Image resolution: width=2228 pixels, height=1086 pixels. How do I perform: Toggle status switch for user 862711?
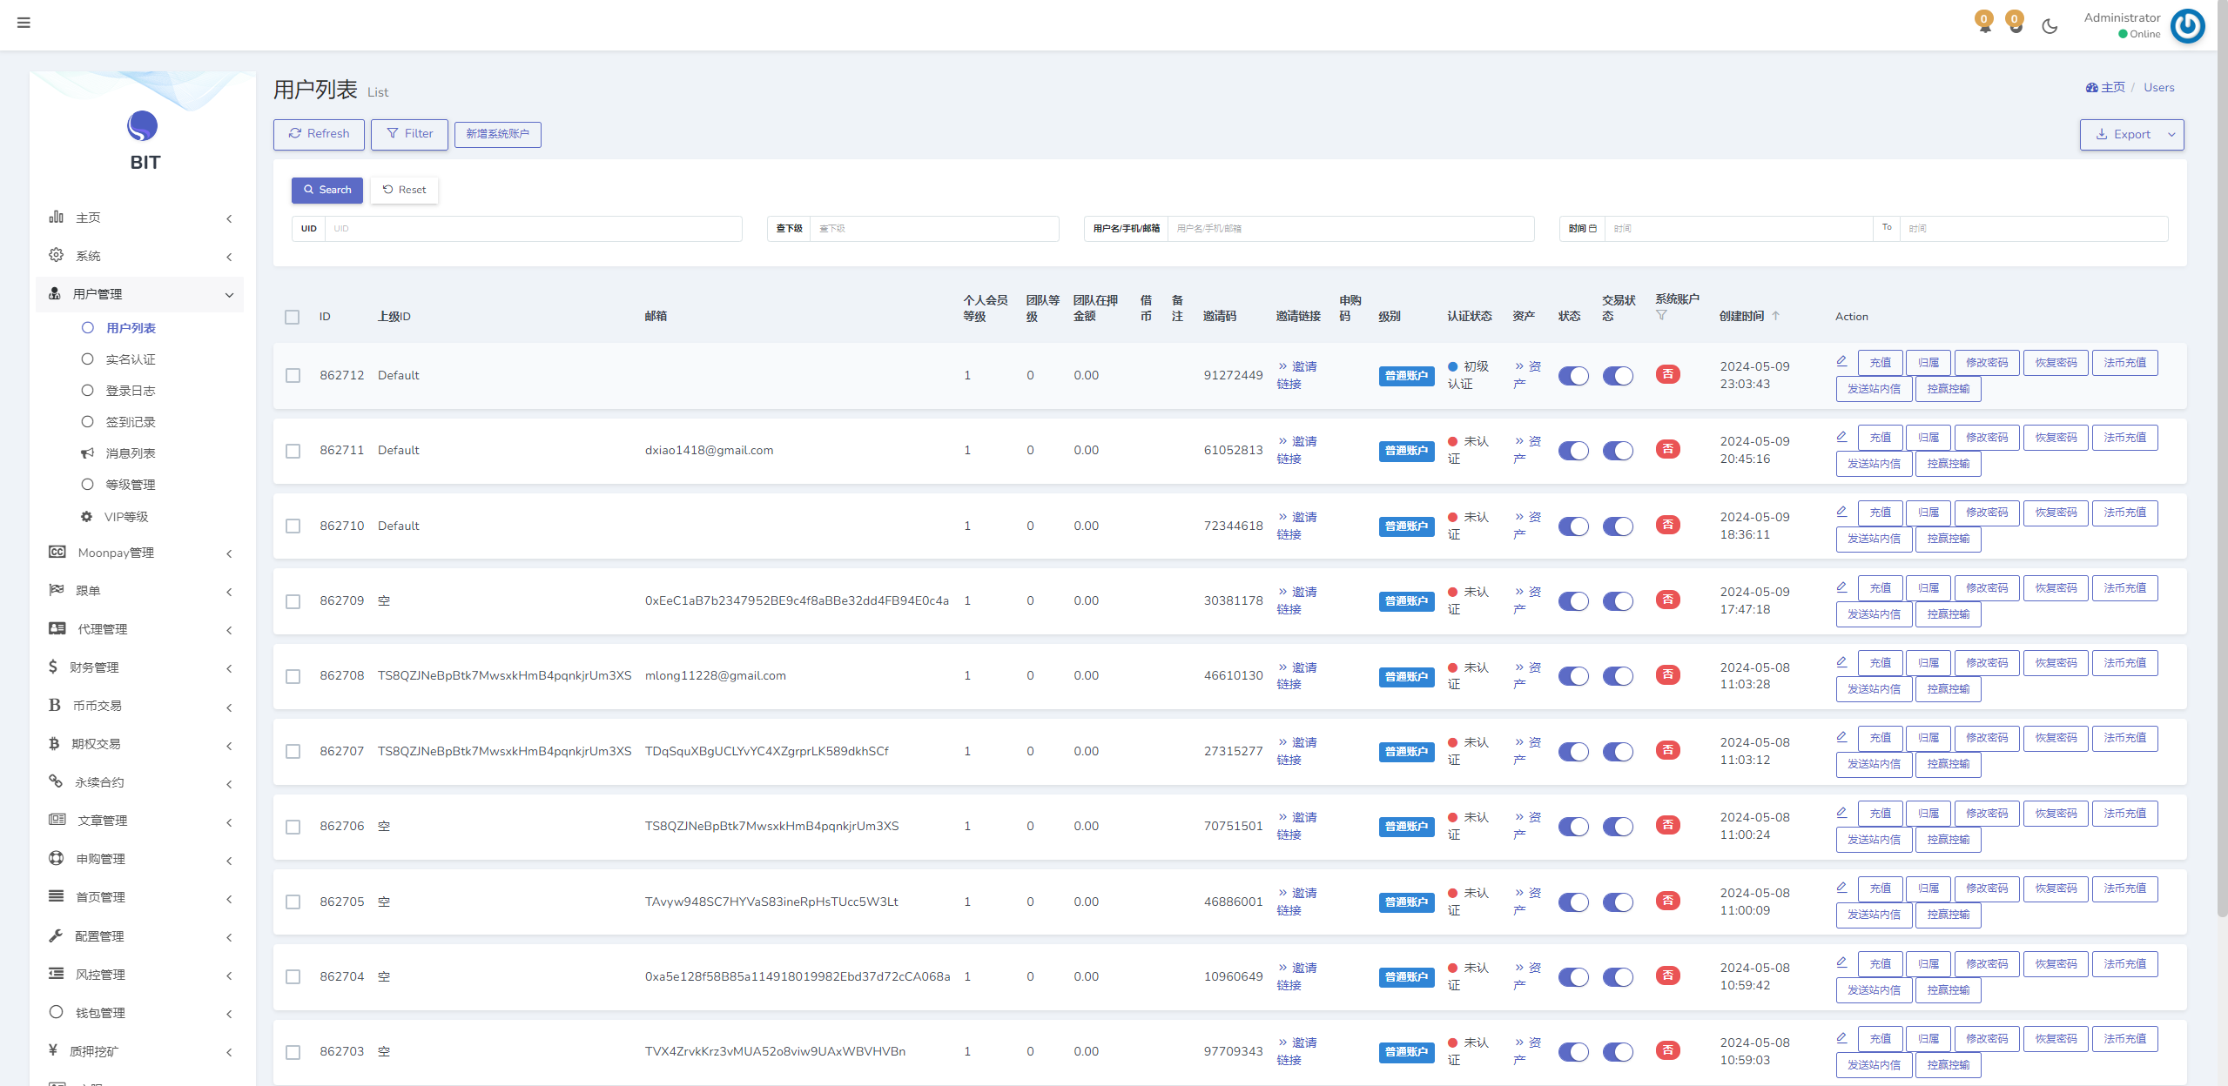pyautogui.click(x=1573, y=451)
